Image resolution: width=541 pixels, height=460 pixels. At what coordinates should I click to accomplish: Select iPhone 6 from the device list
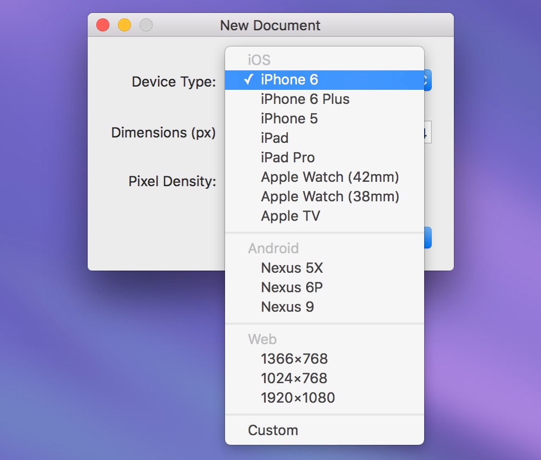tap(324, 80)
